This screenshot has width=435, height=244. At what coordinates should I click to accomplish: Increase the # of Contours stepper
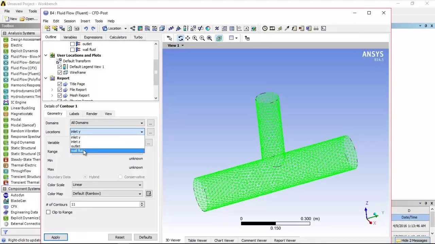(x=142, y=203)
